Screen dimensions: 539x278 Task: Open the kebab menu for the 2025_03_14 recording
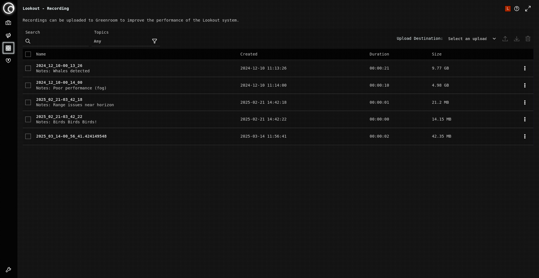[525, 136]
